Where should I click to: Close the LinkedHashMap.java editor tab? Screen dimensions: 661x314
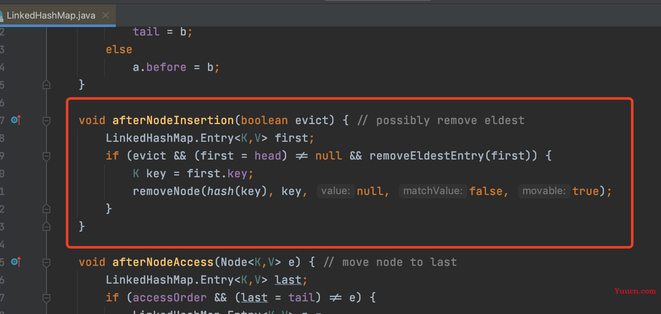point(106,16)
